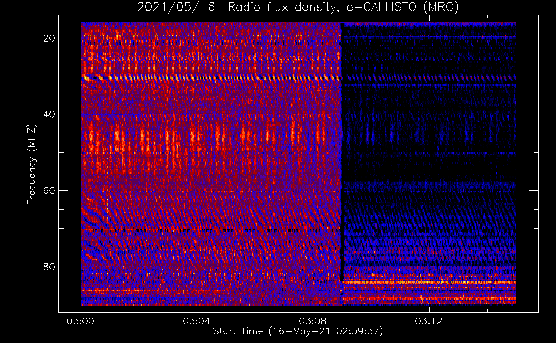Click the '03:12' time tick label

point(429,321)
